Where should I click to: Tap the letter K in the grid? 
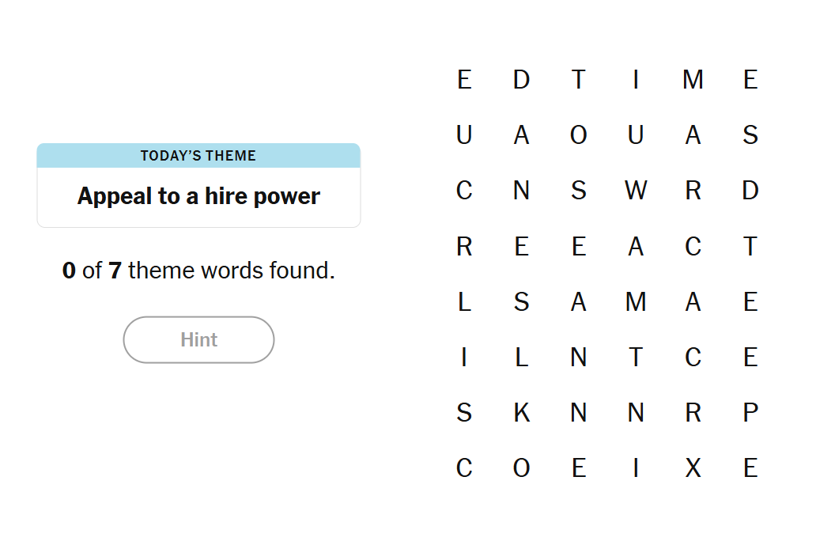[x=521, y=413]
